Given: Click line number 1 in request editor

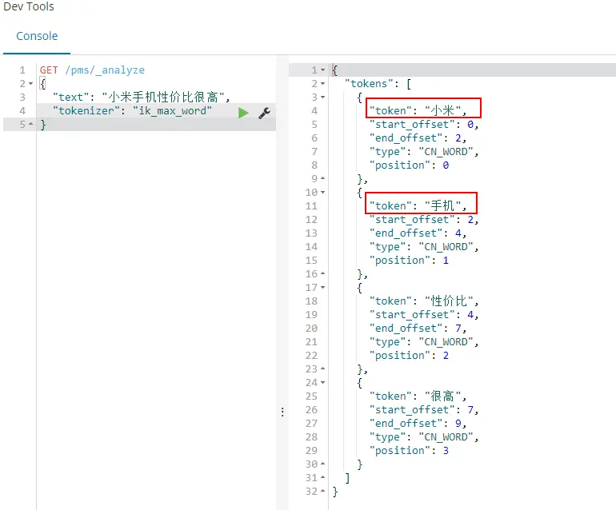Looking at the screenshot, I should 22,70.
